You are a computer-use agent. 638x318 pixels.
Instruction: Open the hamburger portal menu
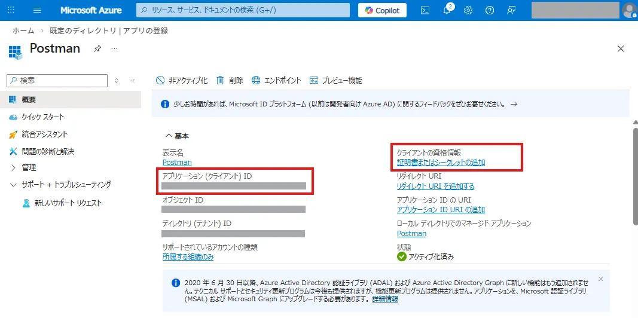point(37,10)
